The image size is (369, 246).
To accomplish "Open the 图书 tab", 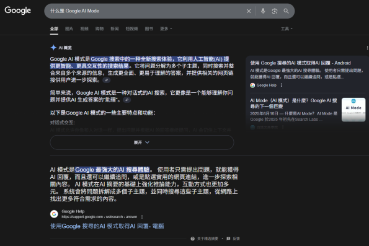I will click(x=149, y=29).
